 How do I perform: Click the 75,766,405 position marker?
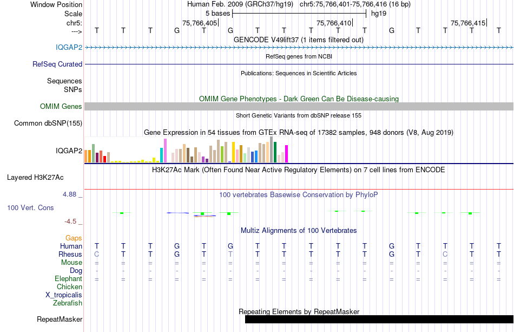[x=200, y=23]
